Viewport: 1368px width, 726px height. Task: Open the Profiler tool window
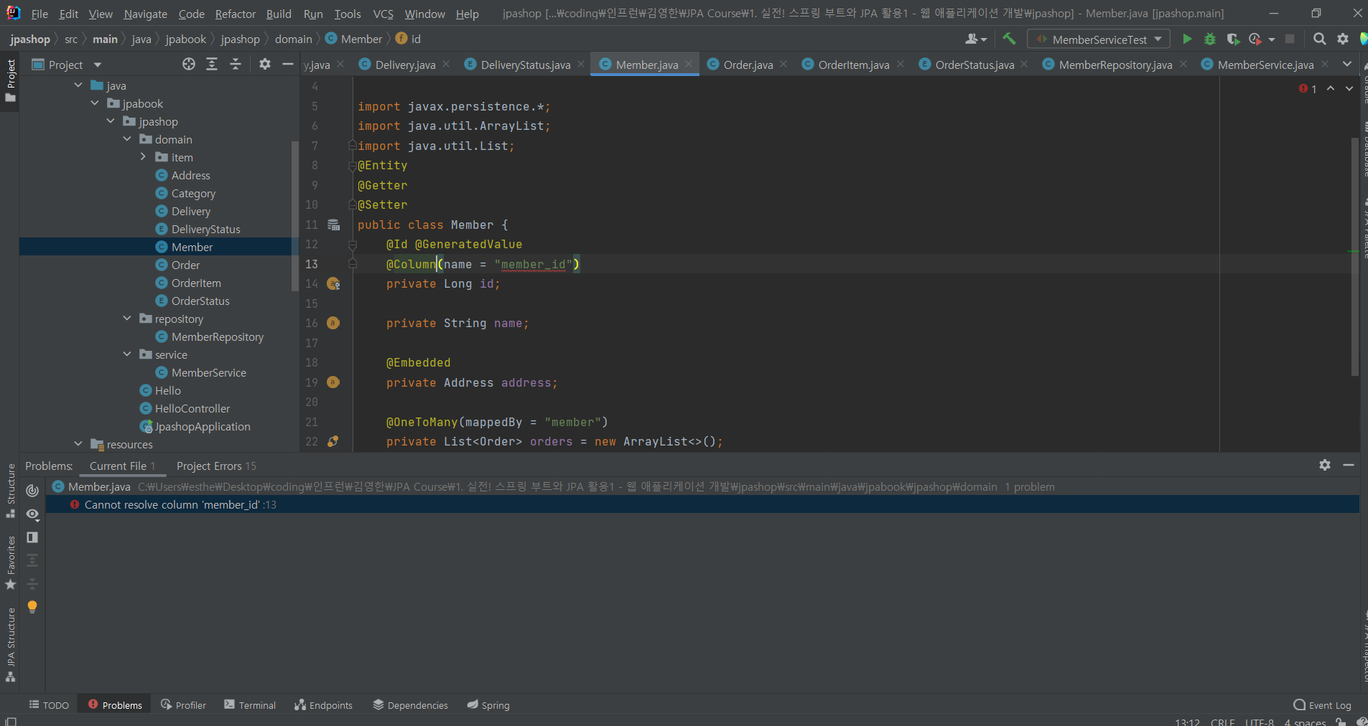click(184, 705)
